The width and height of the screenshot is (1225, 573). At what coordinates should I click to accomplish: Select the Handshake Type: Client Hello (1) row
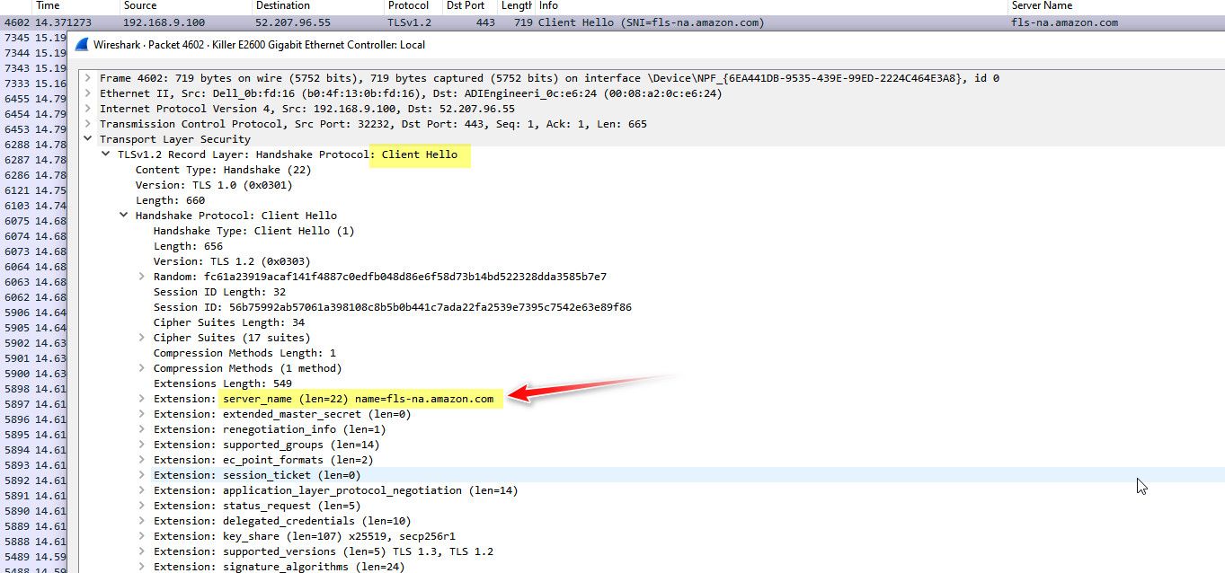tap(254, 231)
